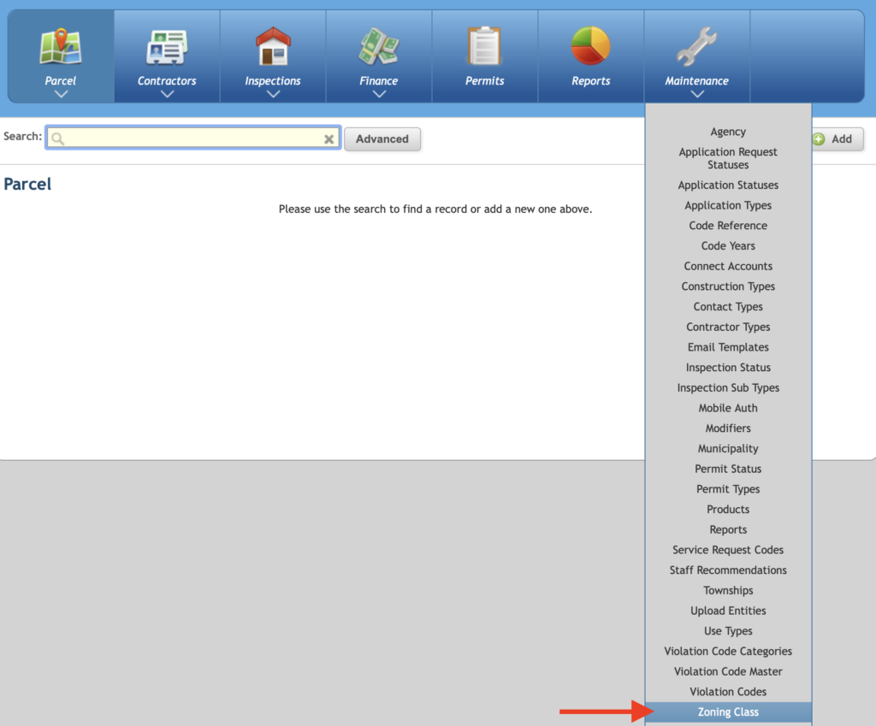Open the Finance money icon
This screenshot has width=876, height=726.
(x=379, y=47)
